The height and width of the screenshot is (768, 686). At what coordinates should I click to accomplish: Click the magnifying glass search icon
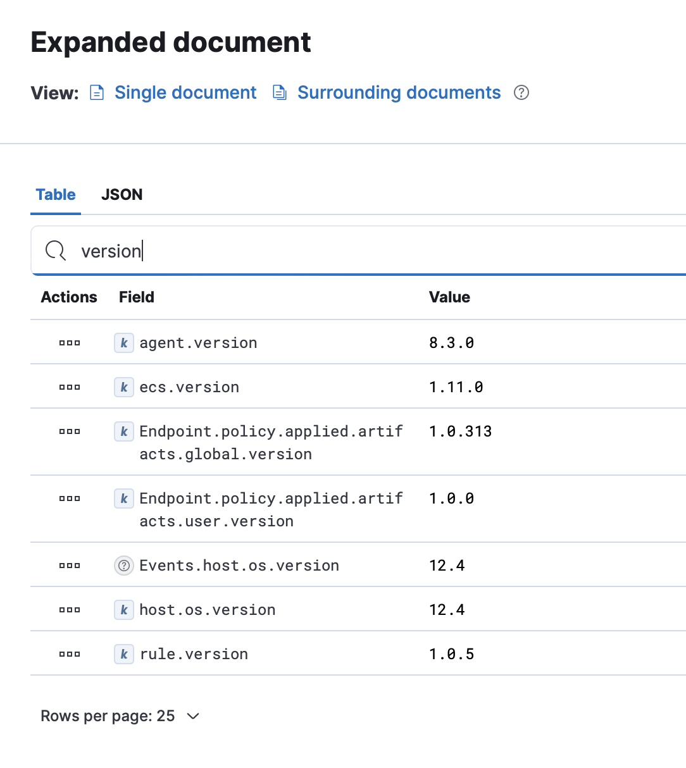[56, 251]
